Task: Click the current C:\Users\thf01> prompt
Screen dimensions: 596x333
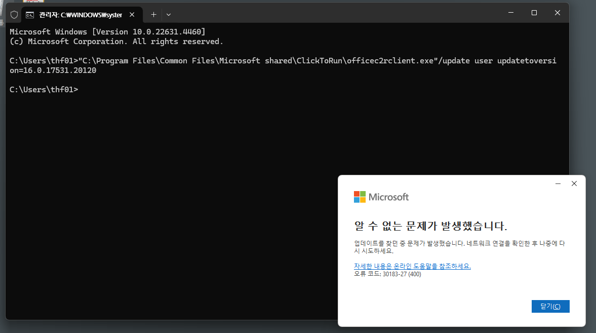Action: pos(44,89)
